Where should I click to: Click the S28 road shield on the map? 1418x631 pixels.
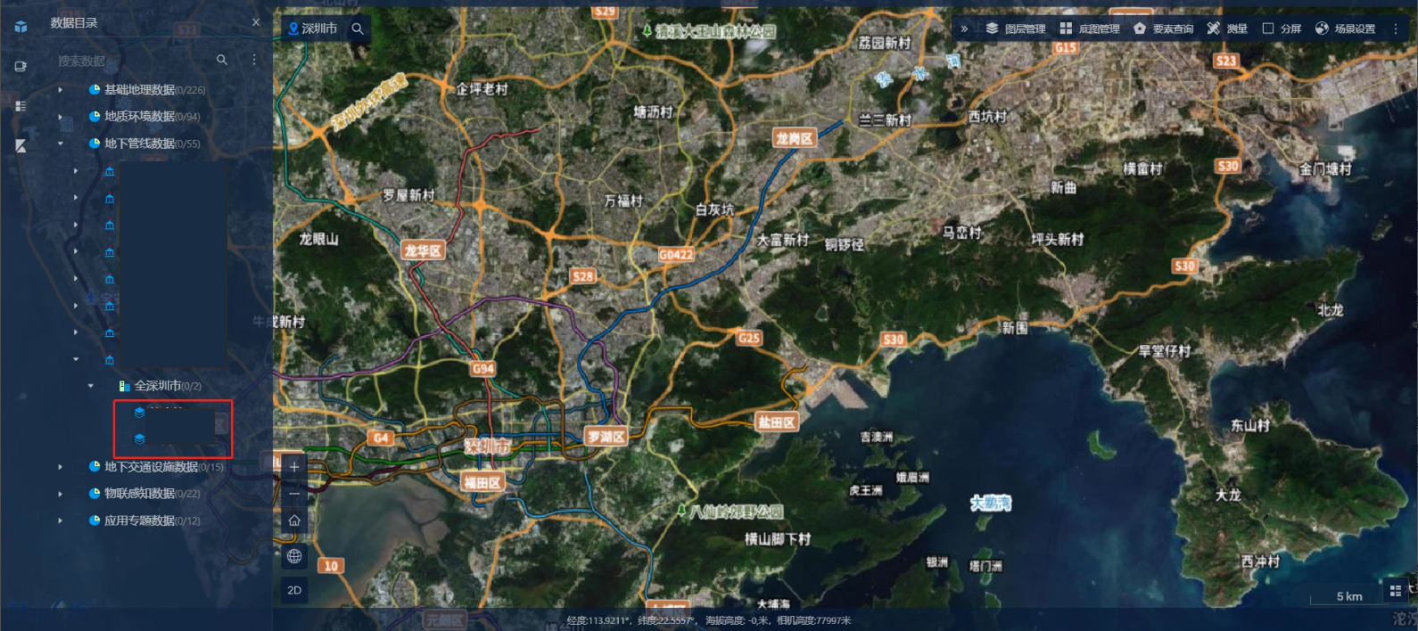click(x=582, y=276)
